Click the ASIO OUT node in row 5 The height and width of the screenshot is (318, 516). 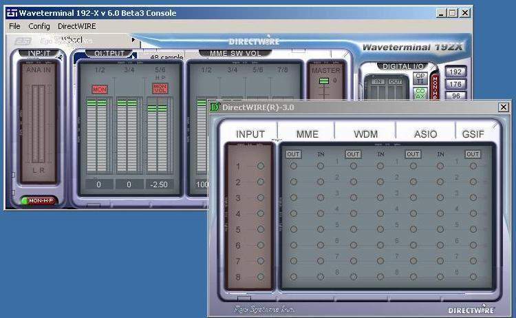click(413, 229)
